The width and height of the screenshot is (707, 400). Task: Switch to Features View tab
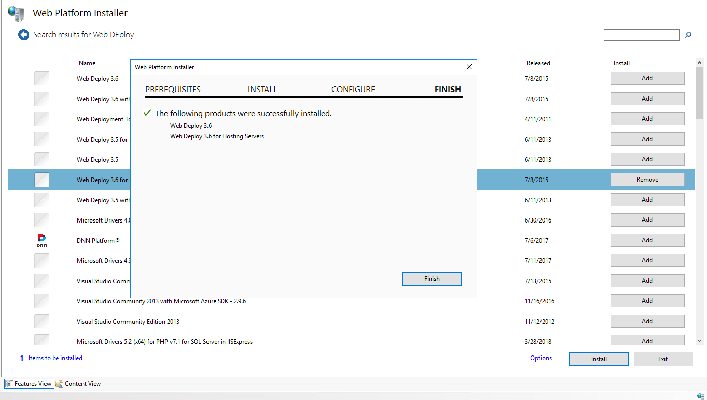[29, 384]
